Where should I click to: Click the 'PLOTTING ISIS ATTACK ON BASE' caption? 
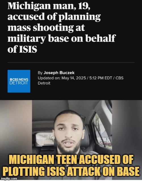71,170
